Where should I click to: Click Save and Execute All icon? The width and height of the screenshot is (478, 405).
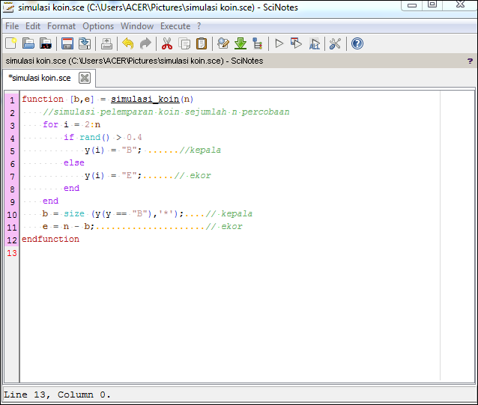click(314, 43)
